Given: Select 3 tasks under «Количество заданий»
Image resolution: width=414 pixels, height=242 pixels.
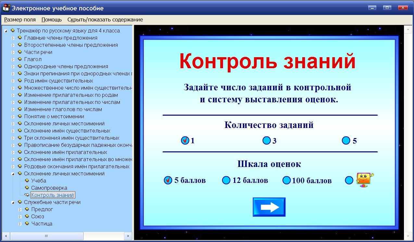Looking at the screenshot, I should click(267, 140).
